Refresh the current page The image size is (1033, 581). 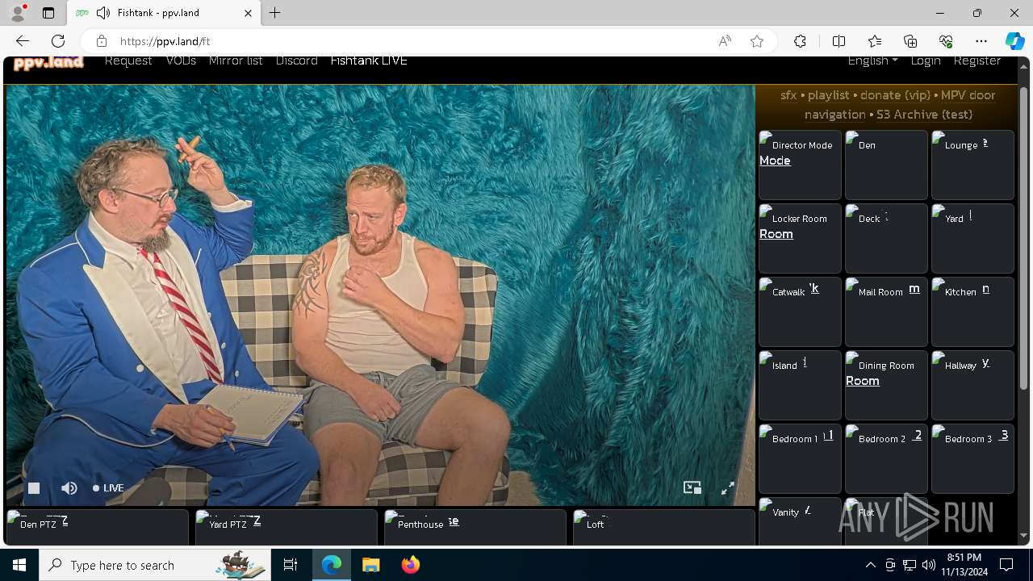(58, 41)
